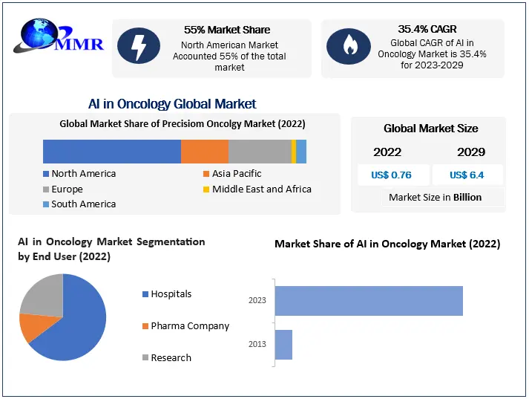Click the 2023 horizontal bar

[x=369, y=301]
